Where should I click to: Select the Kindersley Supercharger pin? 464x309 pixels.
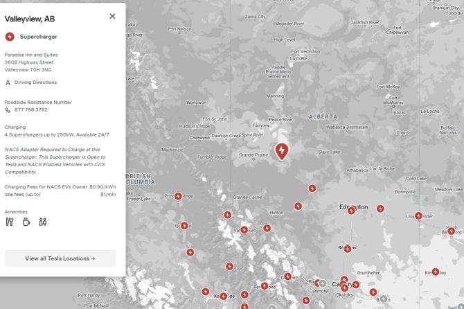[x=435, y=272]
